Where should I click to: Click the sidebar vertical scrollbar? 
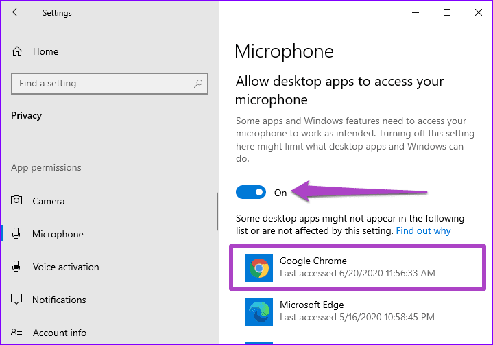click(x=217, y=212)
